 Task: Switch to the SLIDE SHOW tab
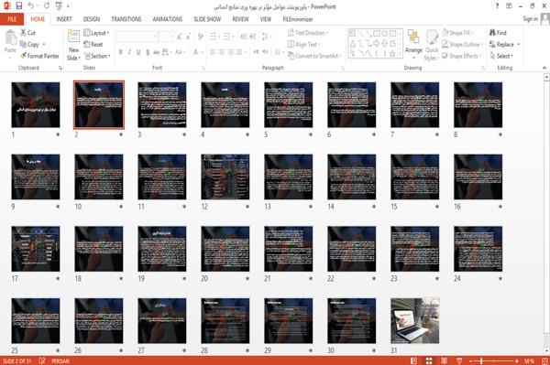pos(207,19)
